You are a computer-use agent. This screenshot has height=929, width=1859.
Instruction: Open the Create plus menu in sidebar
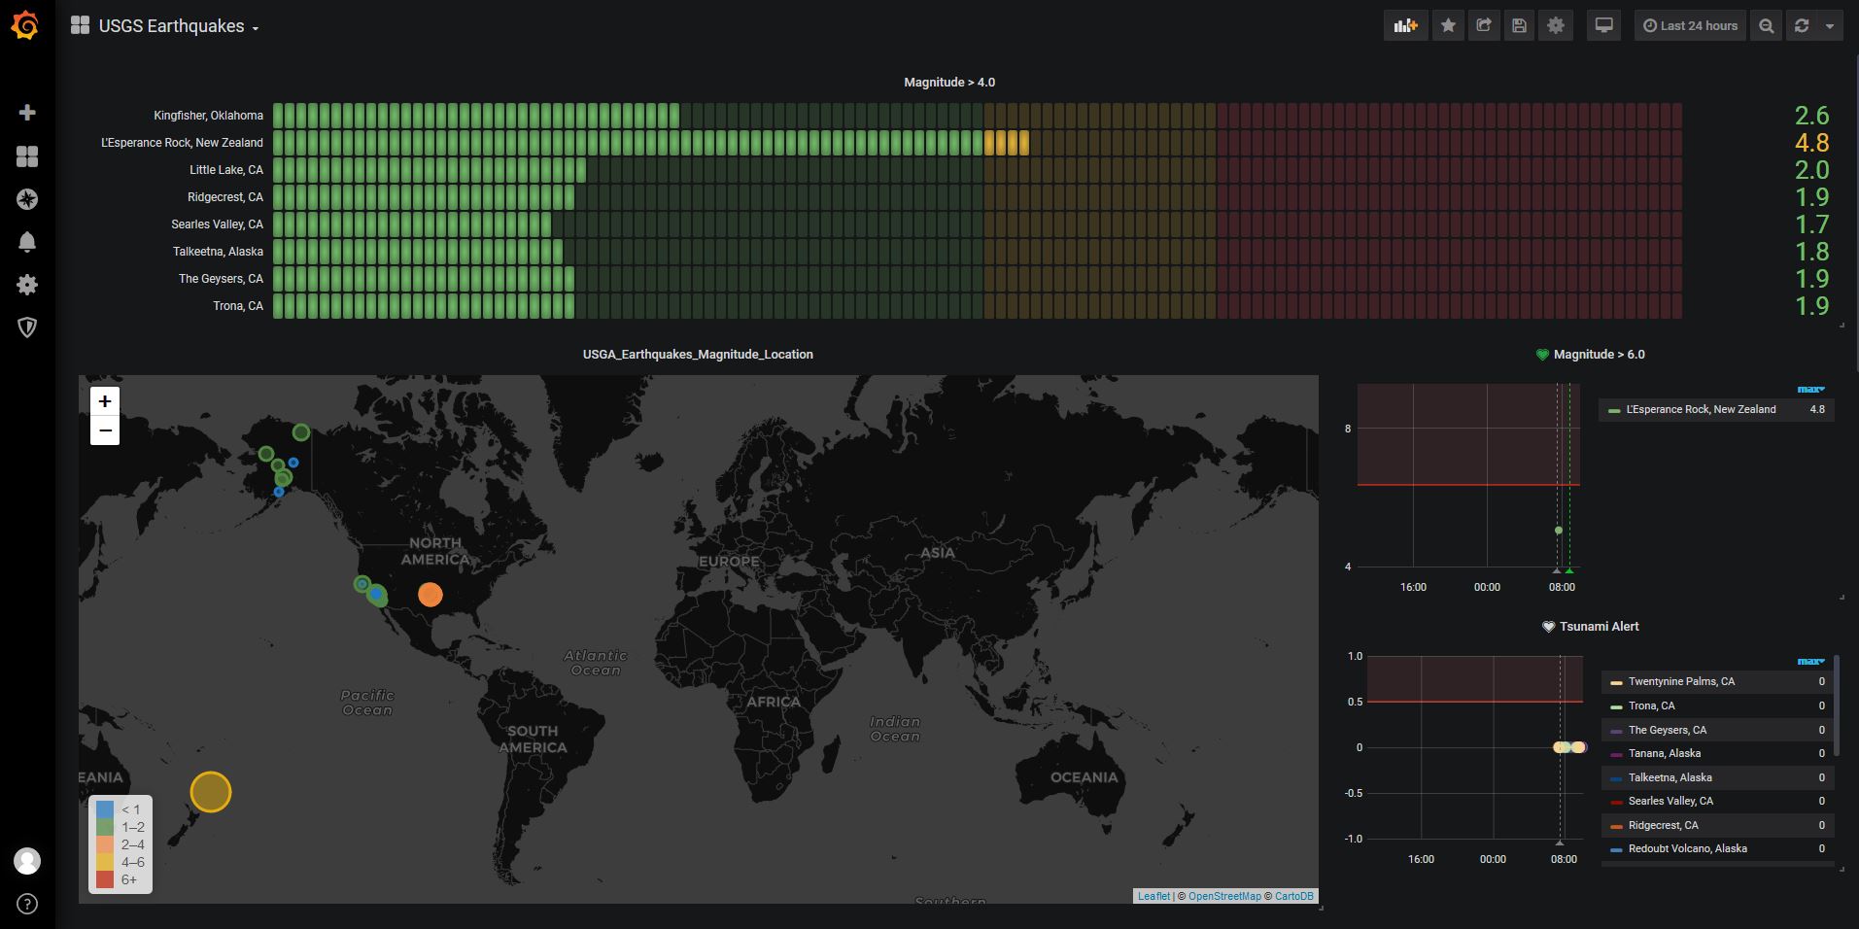pyautogui.click(x=27, y=113)
